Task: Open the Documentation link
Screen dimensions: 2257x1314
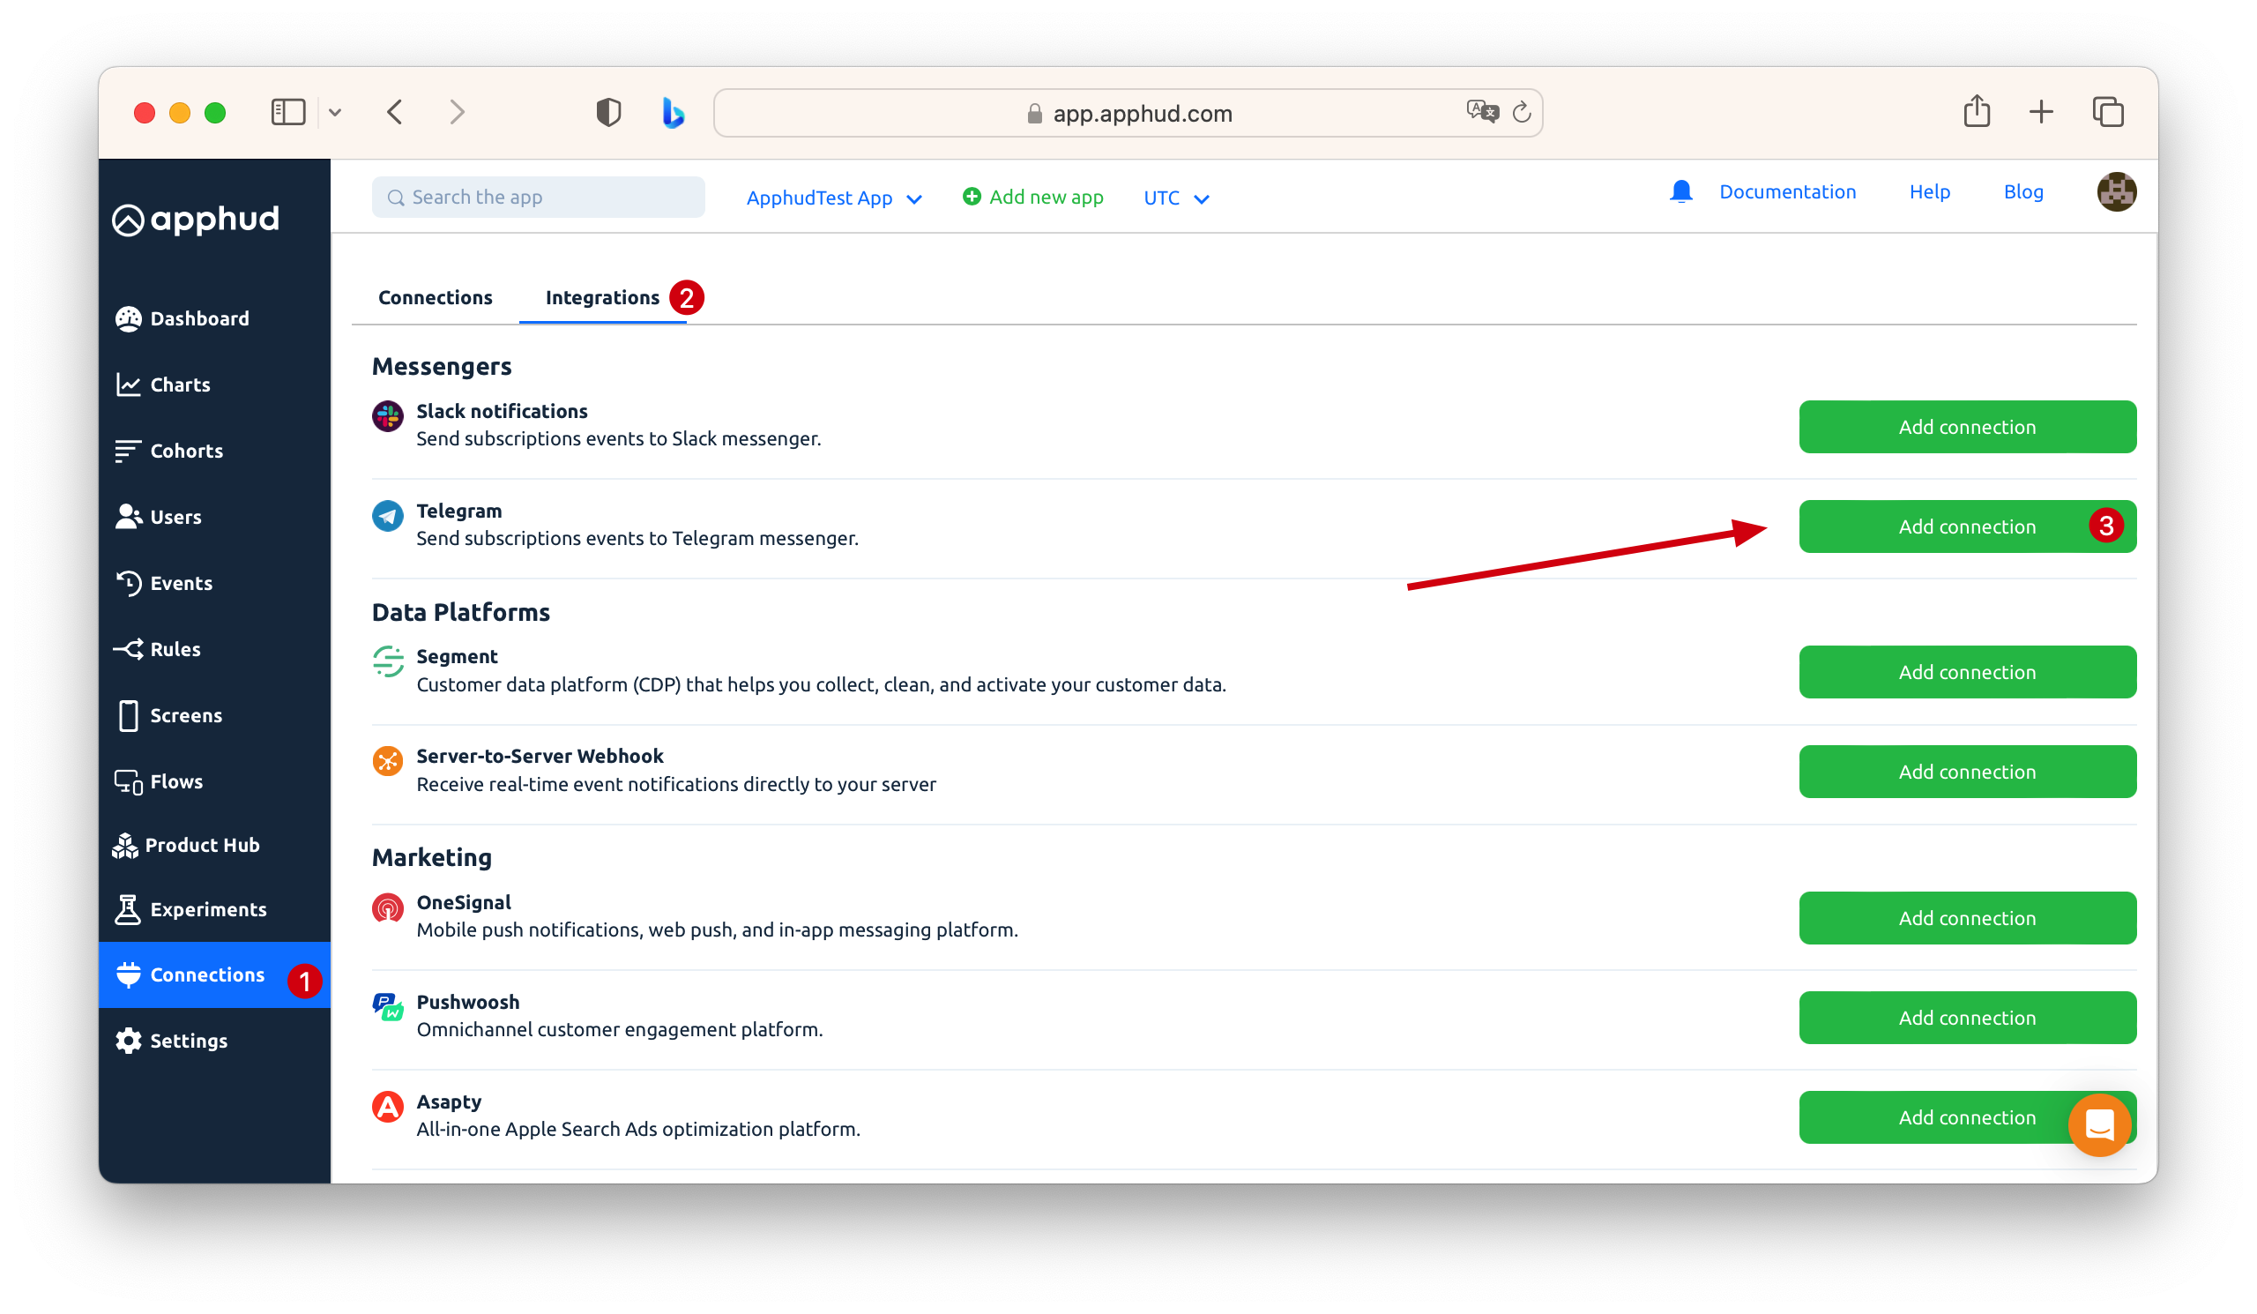Action: coord(1787,191)
